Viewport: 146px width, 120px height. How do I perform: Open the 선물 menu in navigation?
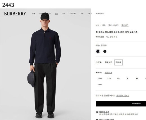[x=34, y=13]
